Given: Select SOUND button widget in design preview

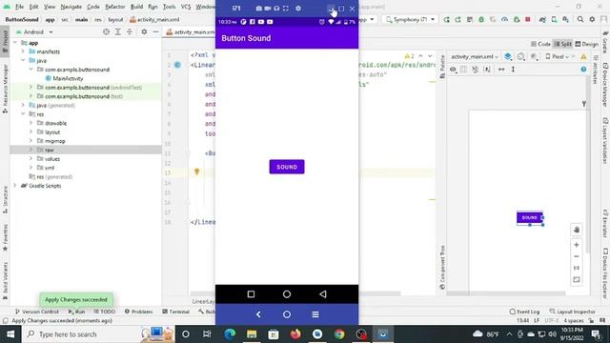Looking at the screenshot, I should (530, 218).
